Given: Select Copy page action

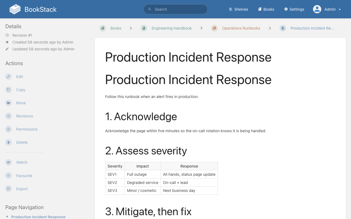Looking at the screenshot, I should point(21,90).
